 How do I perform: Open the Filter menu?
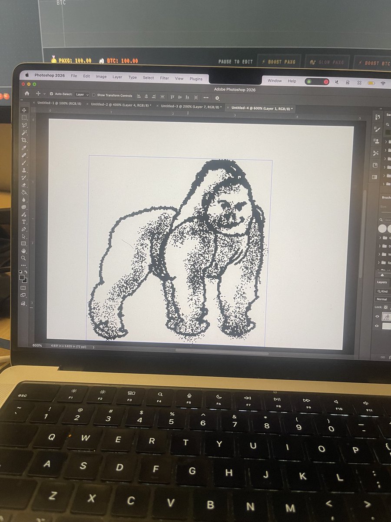[164, 78]
